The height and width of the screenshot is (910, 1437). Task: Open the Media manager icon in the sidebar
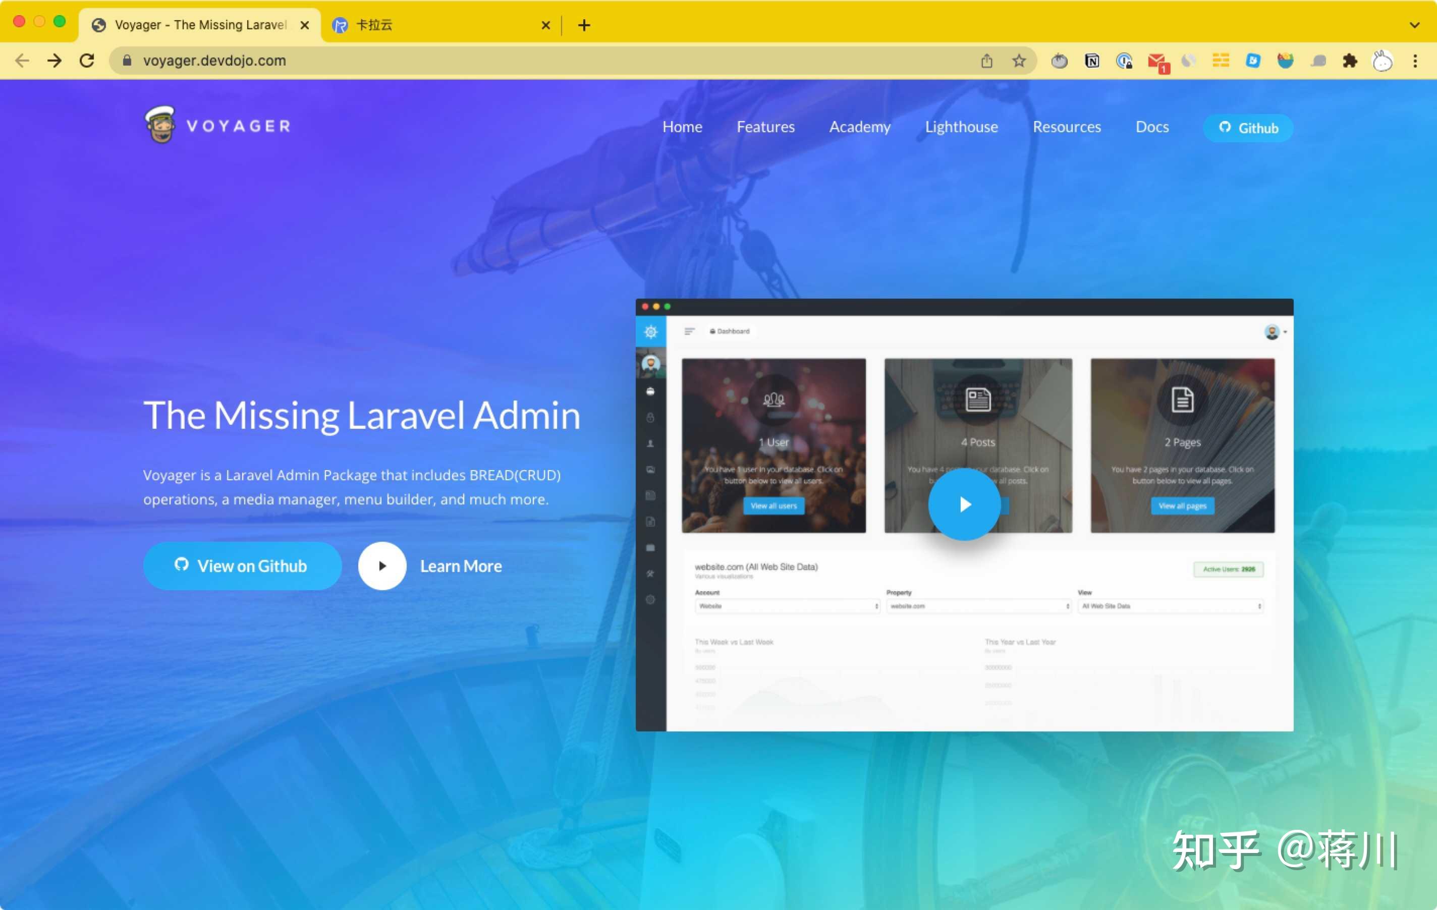click(650, 471)
